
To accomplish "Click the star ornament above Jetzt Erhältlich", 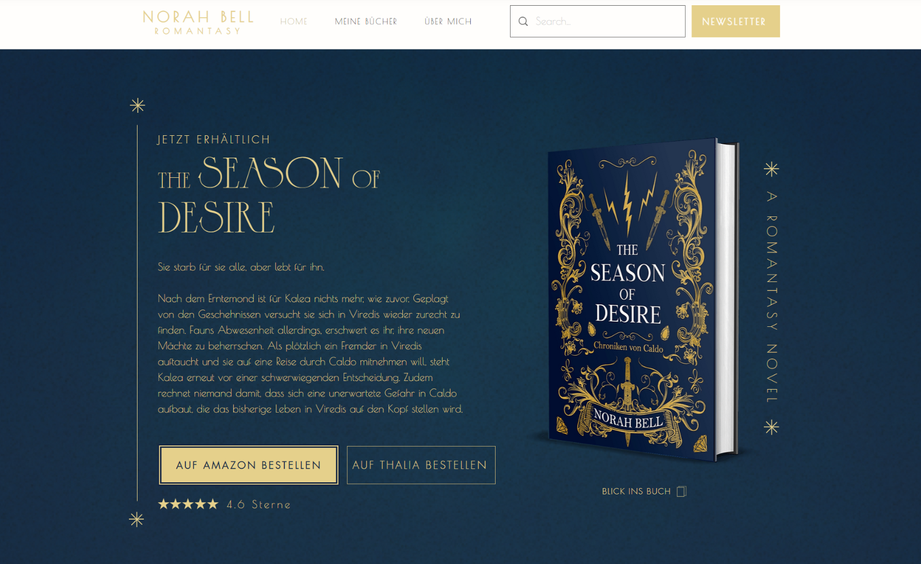I will pos(138,105).
